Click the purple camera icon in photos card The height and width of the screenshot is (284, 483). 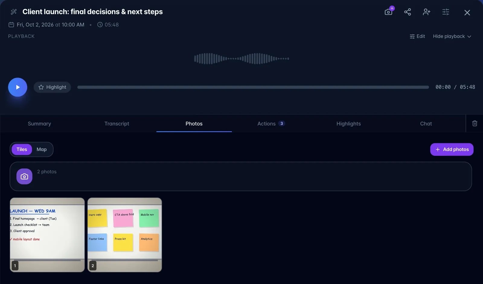(24, 177)
